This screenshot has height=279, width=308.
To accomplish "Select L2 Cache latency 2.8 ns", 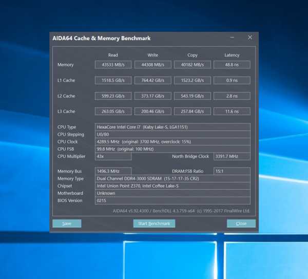I will [x=232, y=96].
